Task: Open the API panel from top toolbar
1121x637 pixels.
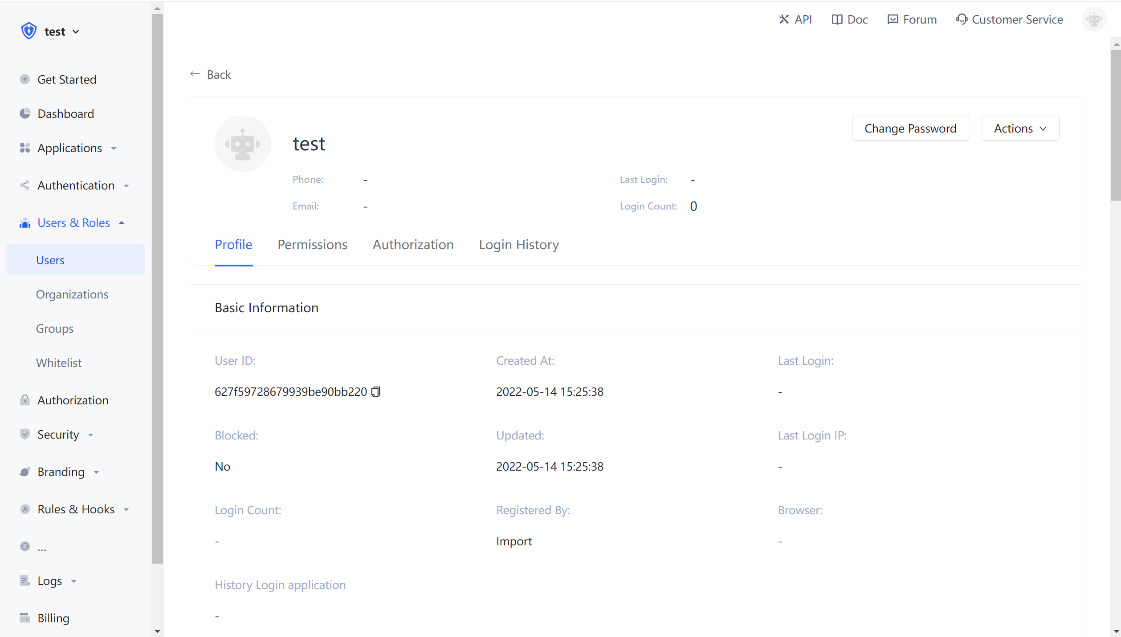Action: (x=795, y=20)
